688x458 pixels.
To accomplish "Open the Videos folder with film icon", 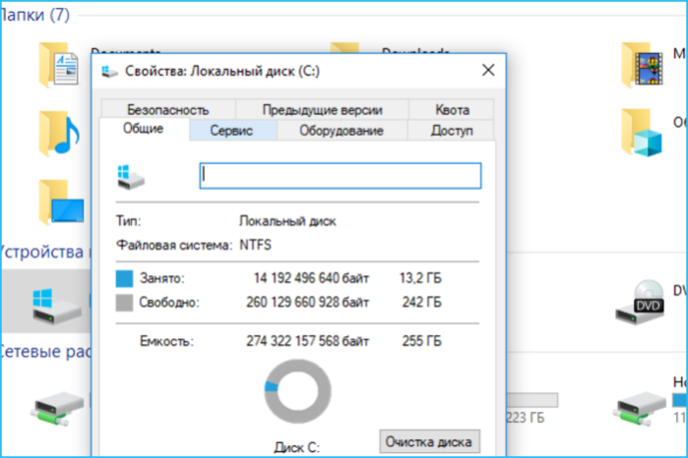I will tap(642, 65).
